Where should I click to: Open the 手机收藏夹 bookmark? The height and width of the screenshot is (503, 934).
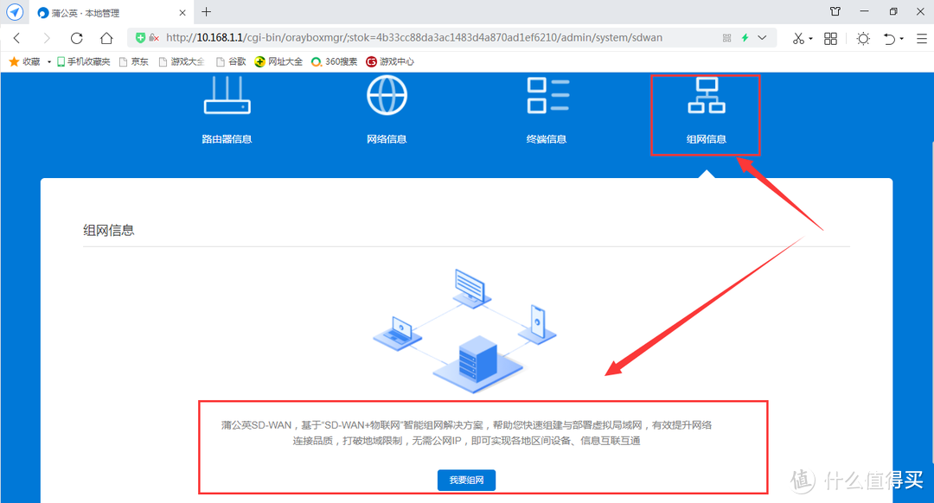[83, 60]
